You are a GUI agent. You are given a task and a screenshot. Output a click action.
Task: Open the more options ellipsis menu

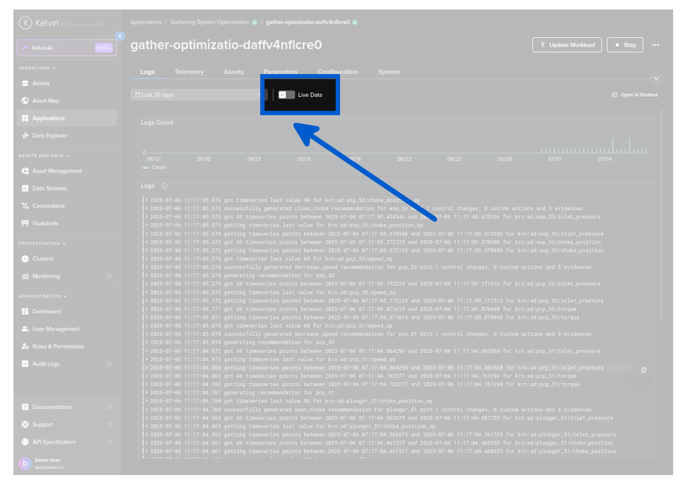click(x=655, y=45)
